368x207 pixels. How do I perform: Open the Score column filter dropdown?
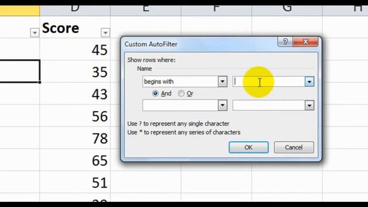[x=105, y=32]
